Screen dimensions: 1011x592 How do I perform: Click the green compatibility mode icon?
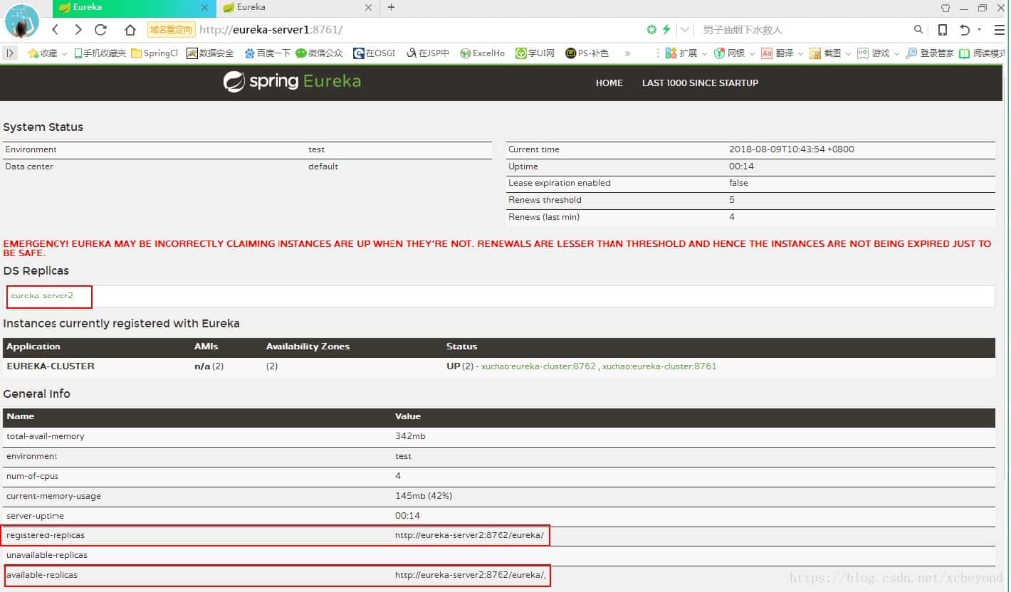pos(651,29)
